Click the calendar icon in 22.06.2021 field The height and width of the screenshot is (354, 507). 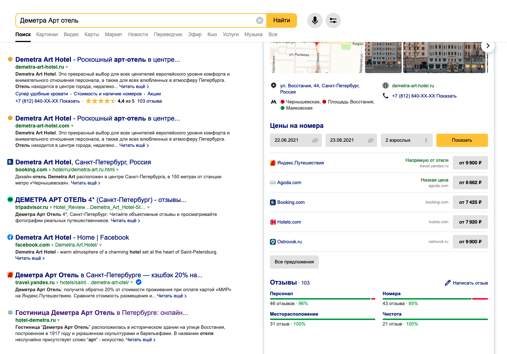315,140
